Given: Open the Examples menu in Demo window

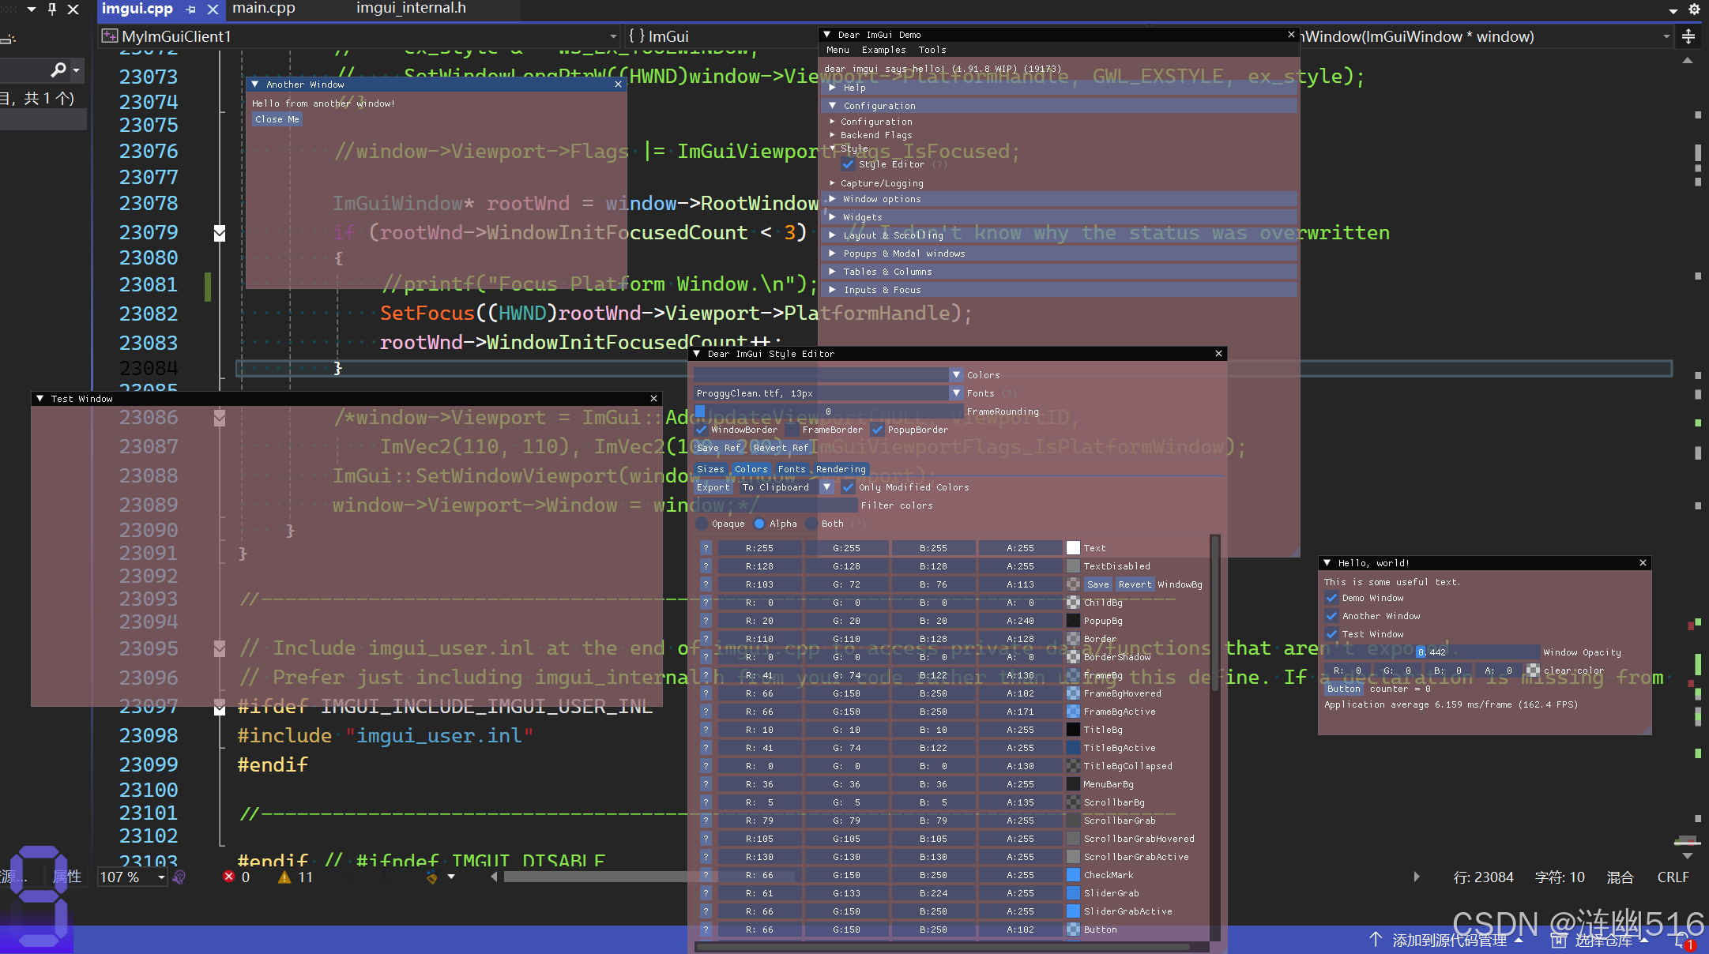Looking at the screenshot, I should pos(883,50).
